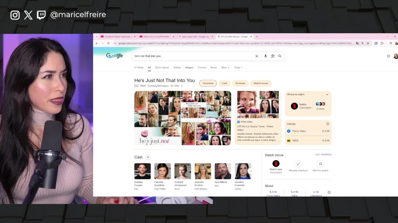This screenshot has height=223, width=398.
Task: Click the Twitch logo in overlay
Action: (x=41, y=15)
